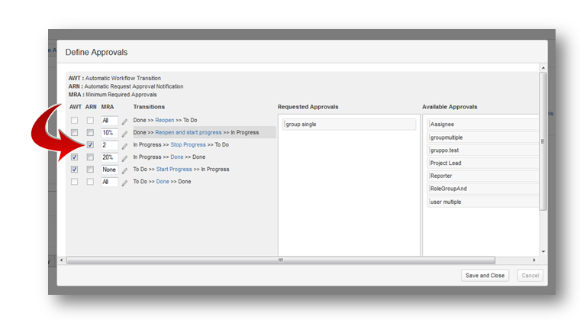This screenshot has width=580, height=320.
Task: Uncheck ARN checkbox for Stop Progress transition
Action: coord(90,144)
